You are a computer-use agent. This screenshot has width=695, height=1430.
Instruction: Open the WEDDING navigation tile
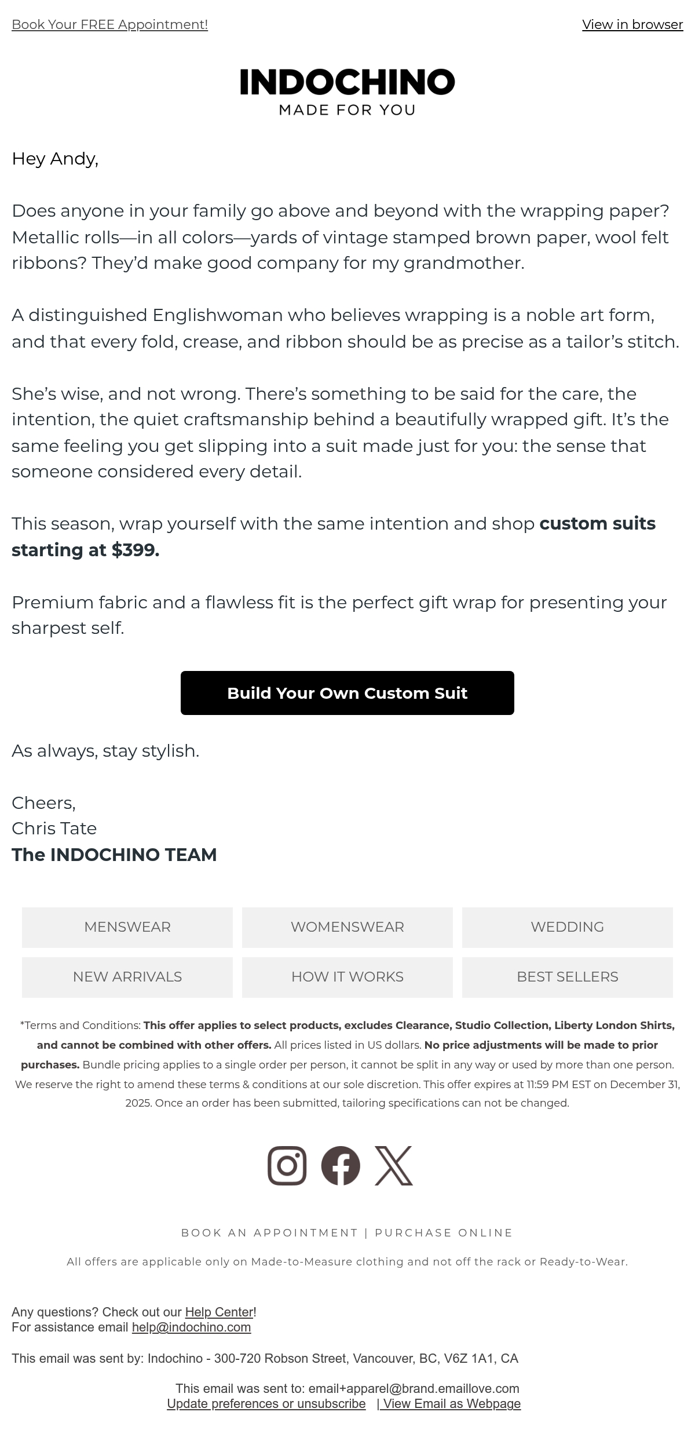(x=568, y=927)
